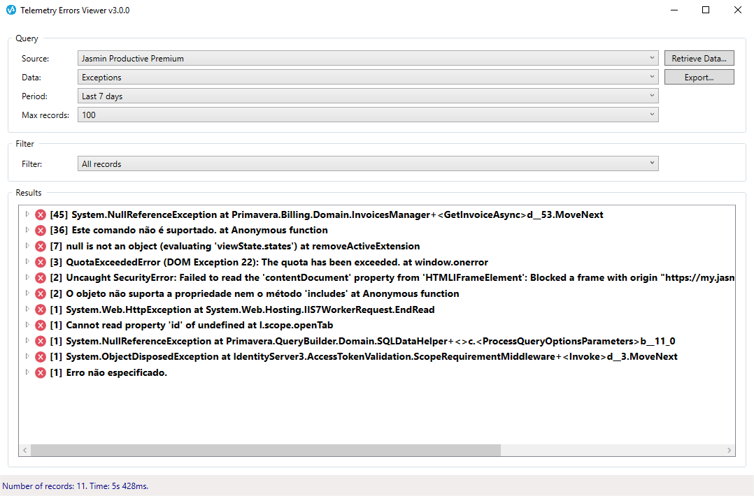Click the error icon beside System.Web.HttpException

click(41, 309)
